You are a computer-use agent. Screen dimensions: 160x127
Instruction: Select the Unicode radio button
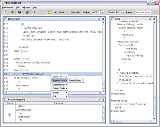coord(69,12)
